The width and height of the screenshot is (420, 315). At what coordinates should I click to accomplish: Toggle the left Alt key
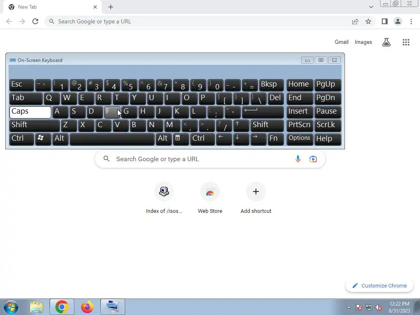[60, 139]
